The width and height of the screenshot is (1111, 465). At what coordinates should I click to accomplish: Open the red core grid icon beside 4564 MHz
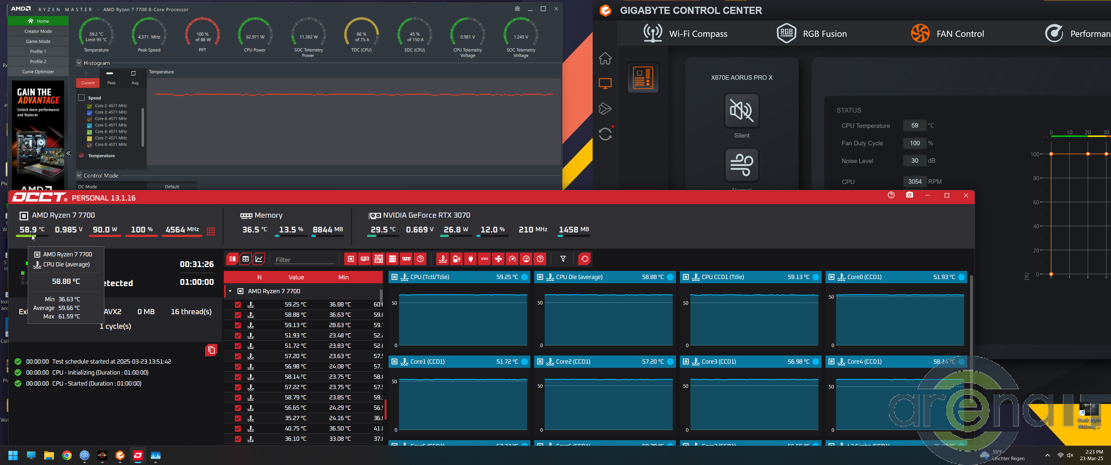tap(211, 231)
